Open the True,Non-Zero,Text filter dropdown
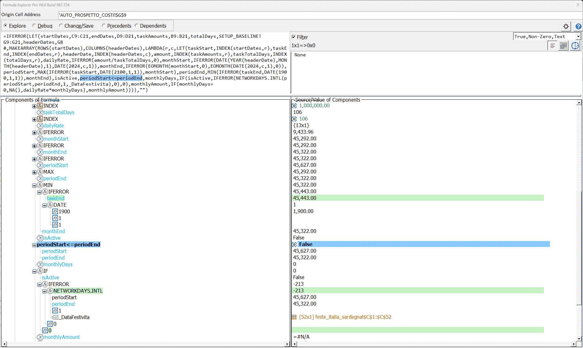The width and height of the screenshot is (583, 348). tap(578, 36)
